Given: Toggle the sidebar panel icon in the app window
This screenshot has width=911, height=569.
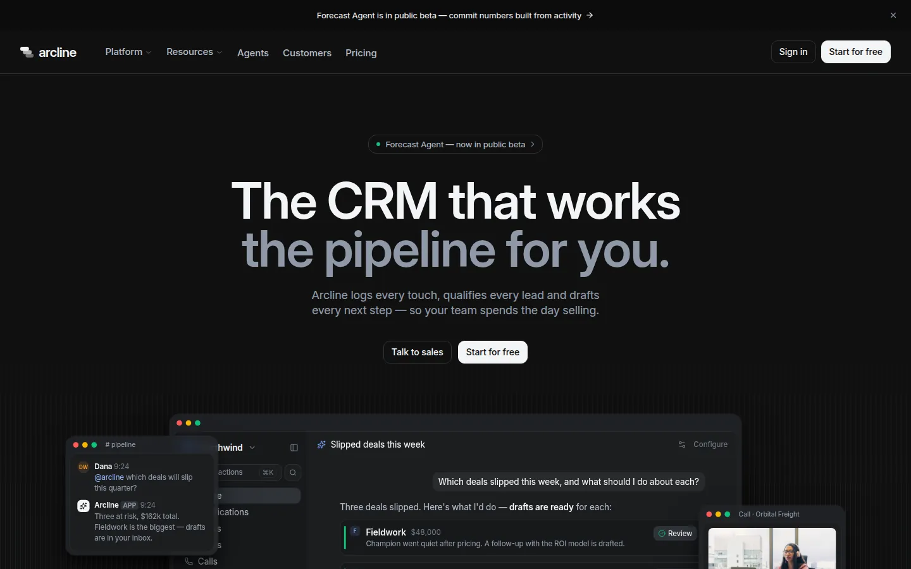Looking at the screenshot, I should coord(294,448).
